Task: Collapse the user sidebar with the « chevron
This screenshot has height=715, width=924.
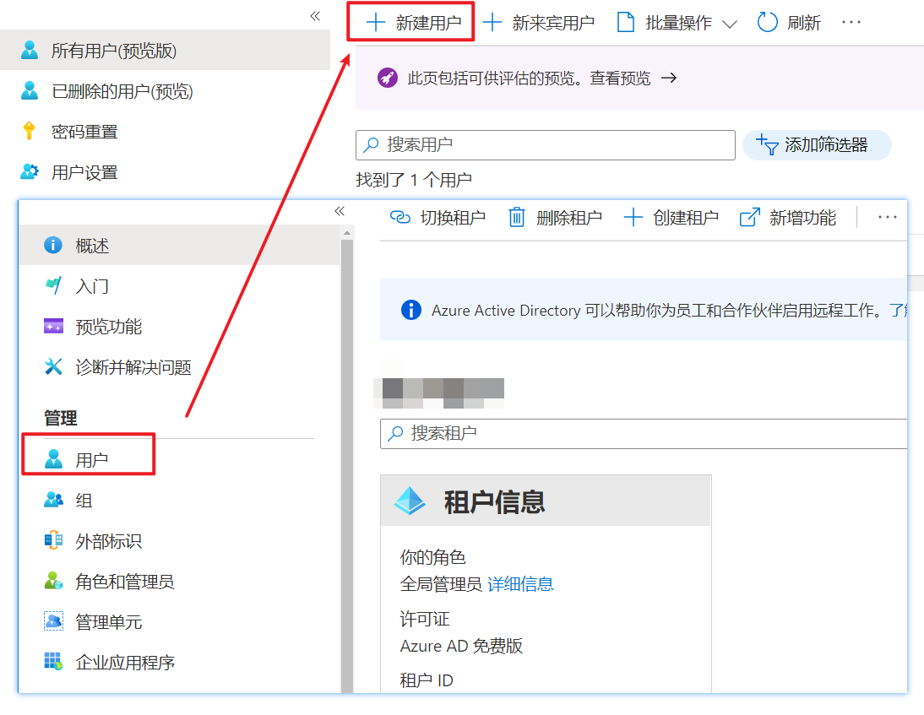Action: click(315, 15)
